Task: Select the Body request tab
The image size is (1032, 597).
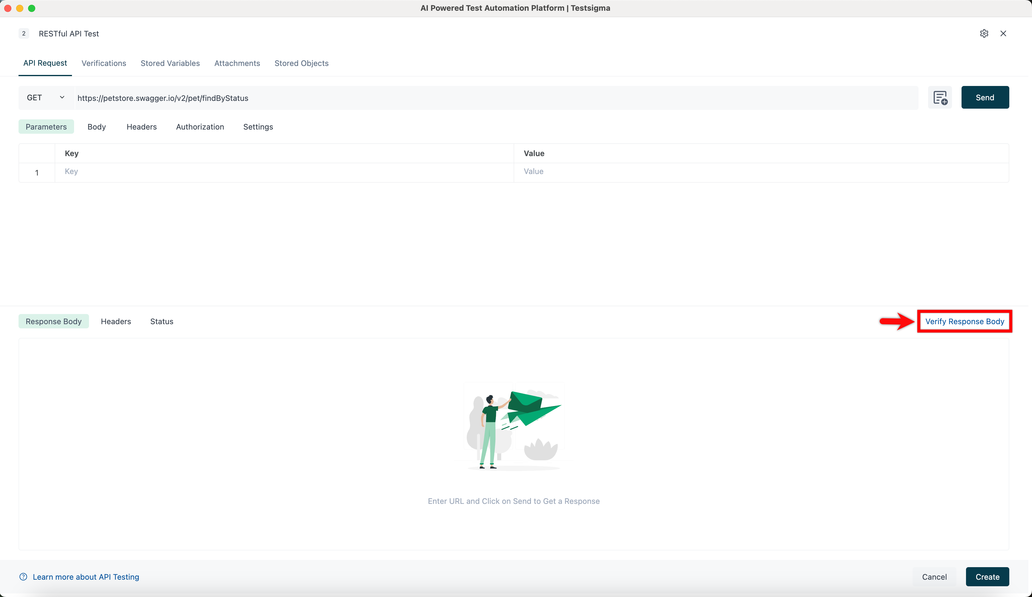Action: [x=97, y=127]
